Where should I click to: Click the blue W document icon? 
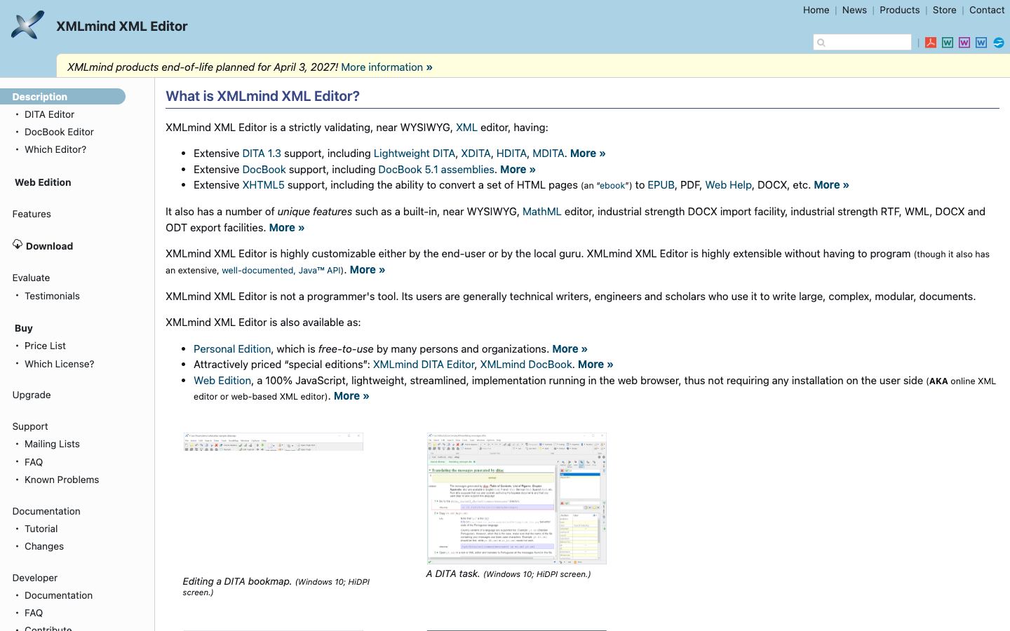(981, 43)
